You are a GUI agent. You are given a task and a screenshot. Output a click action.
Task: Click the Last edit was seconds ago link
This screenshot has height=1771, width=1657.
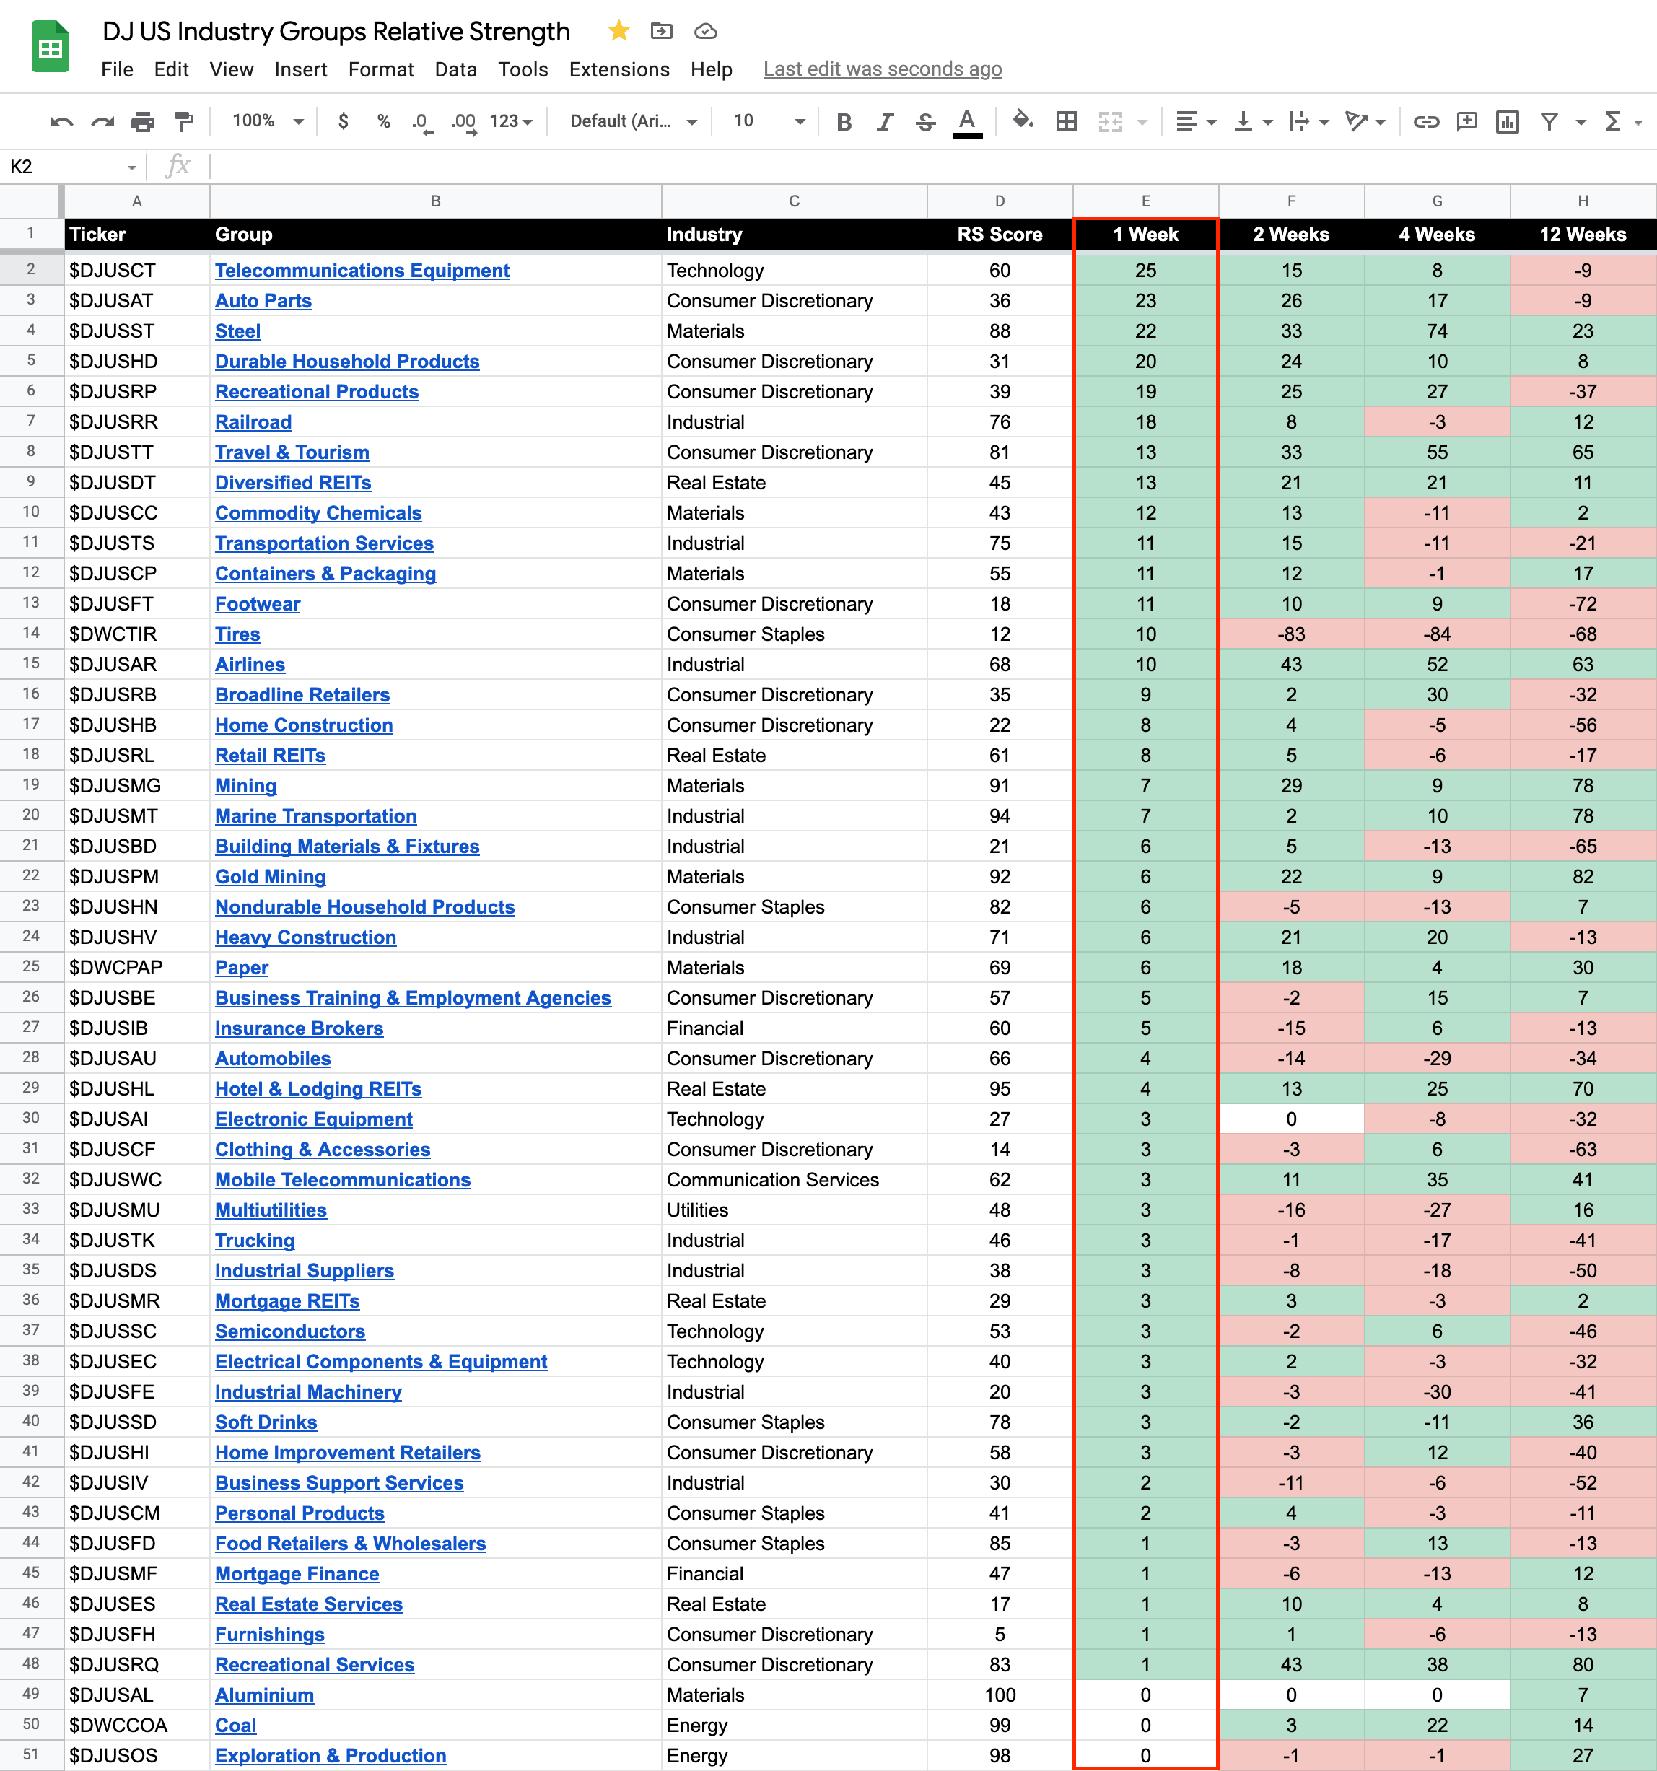point(882,69)
